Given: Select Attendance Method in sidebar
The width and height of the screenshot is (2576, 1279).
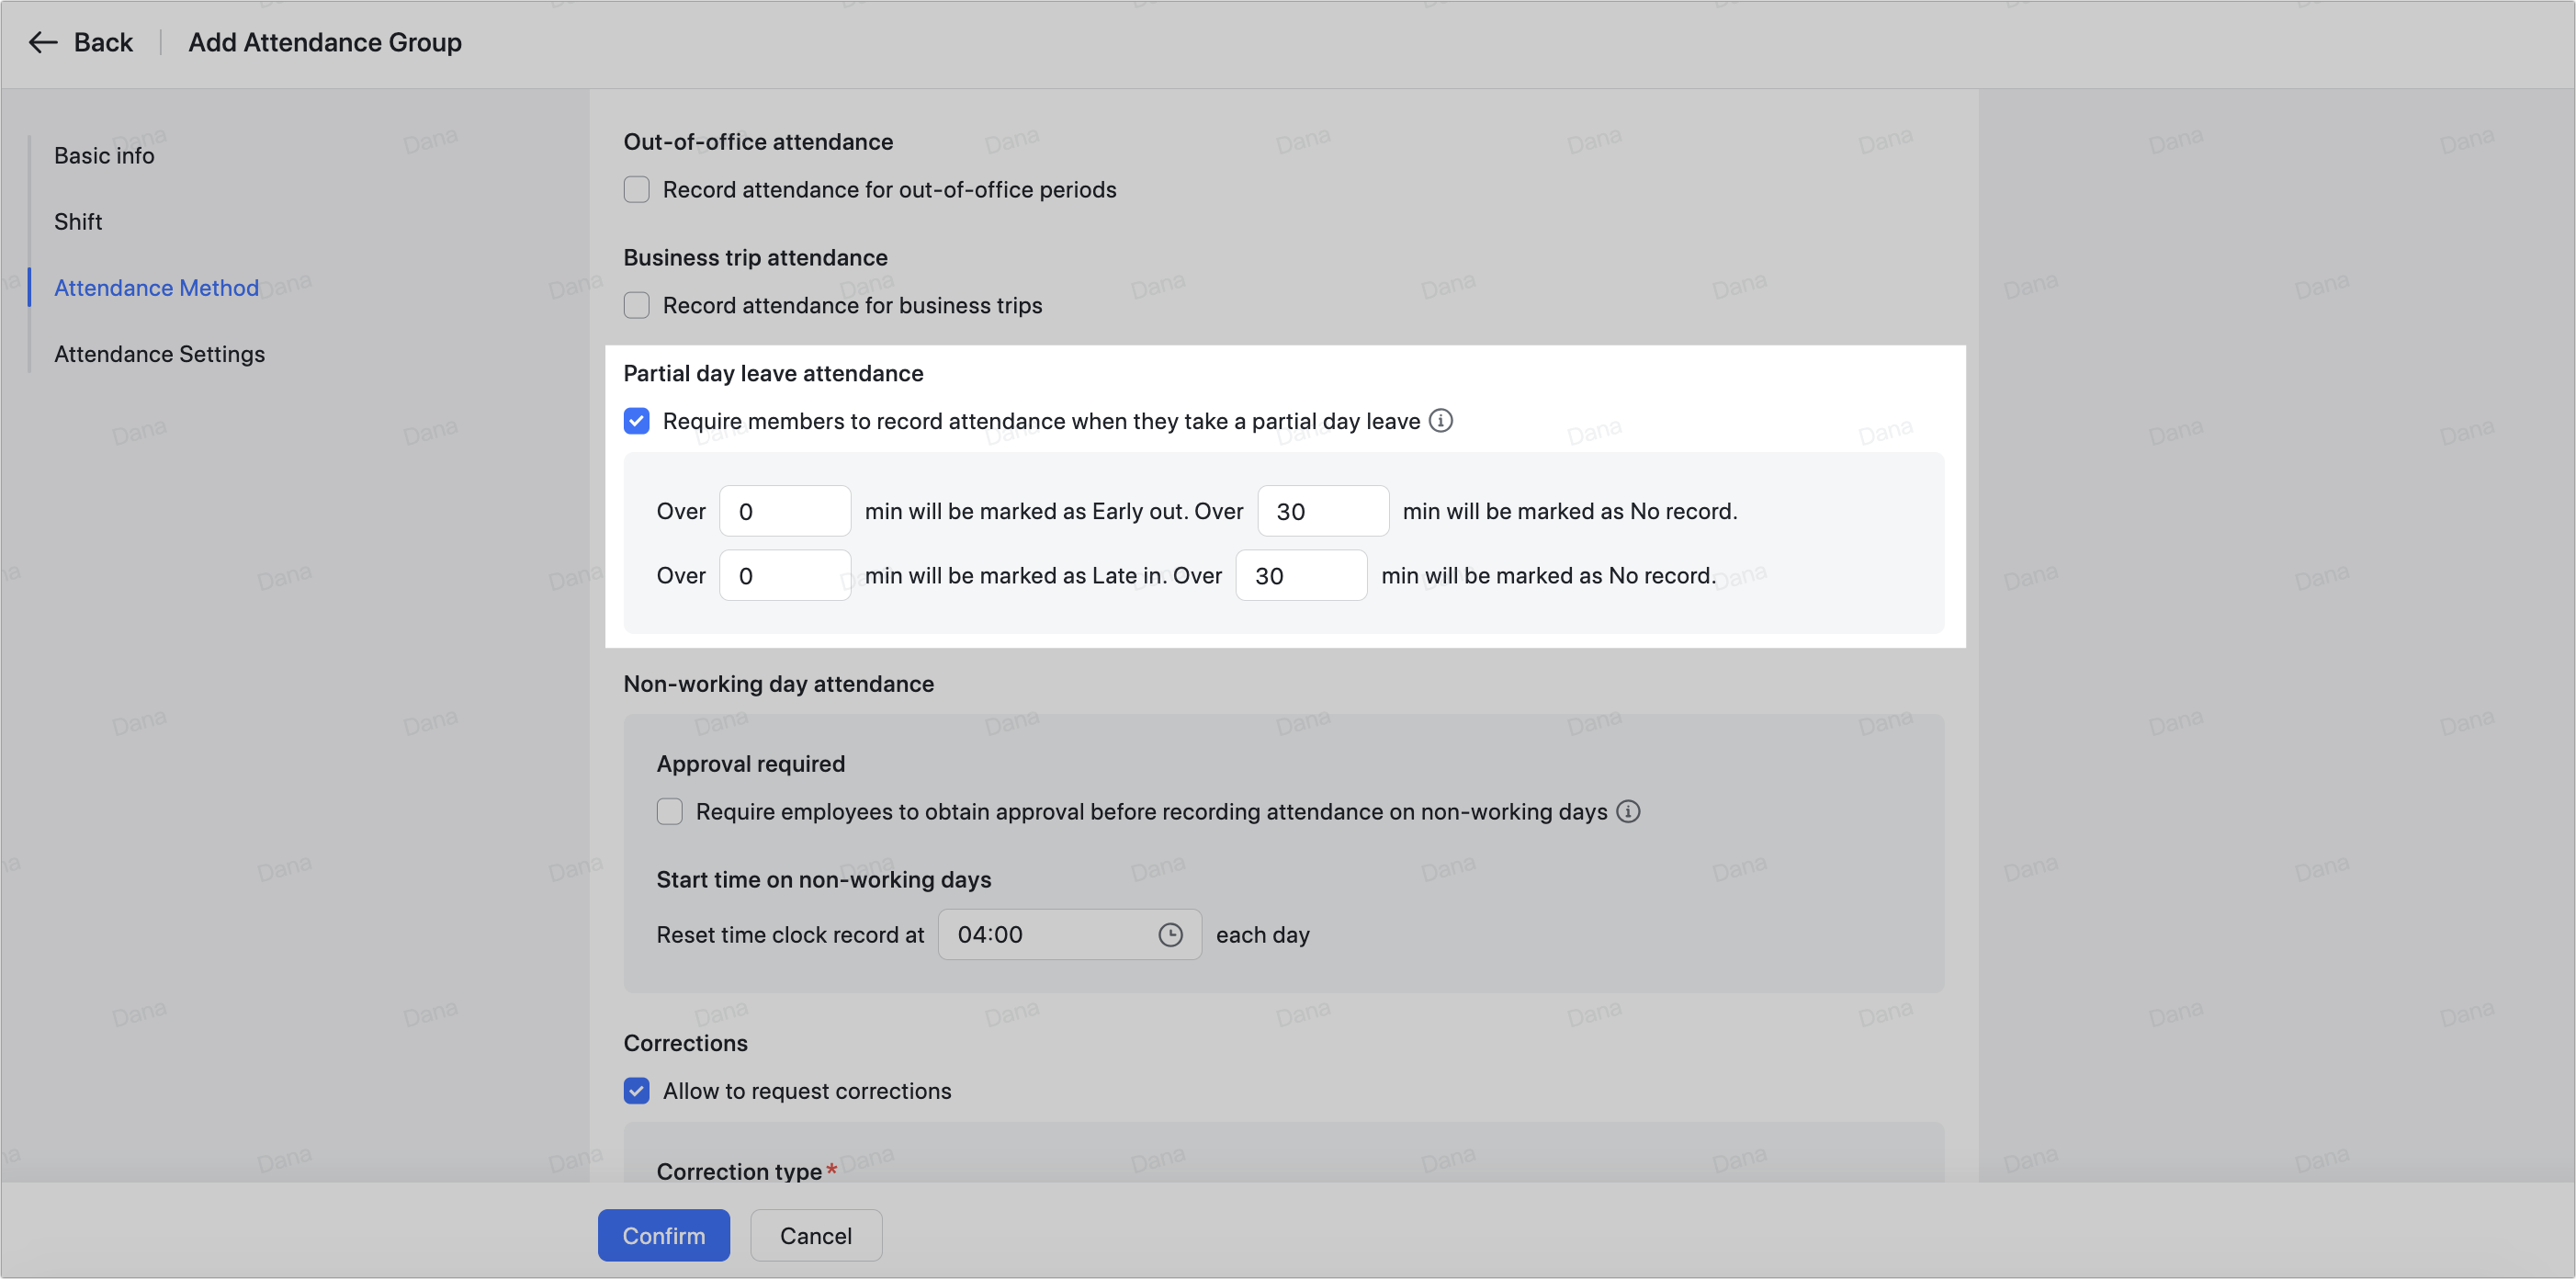Looking at the screenshot, I should pyautogui.click(x=156, y=288).
